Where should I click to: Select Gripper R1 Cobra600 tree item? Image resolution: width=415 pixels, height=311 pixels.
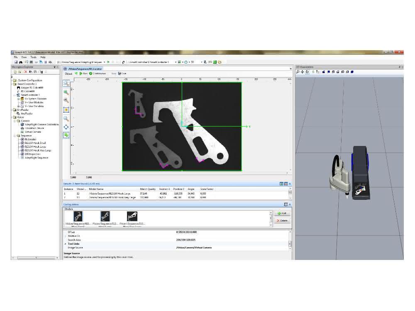[32, 87]
